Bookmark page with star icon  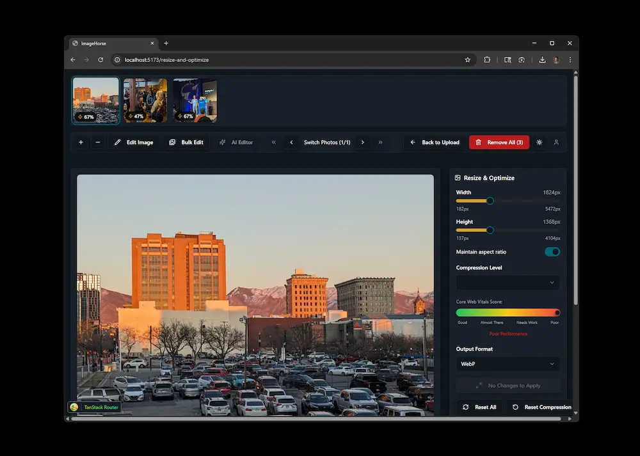click(468, 59)
